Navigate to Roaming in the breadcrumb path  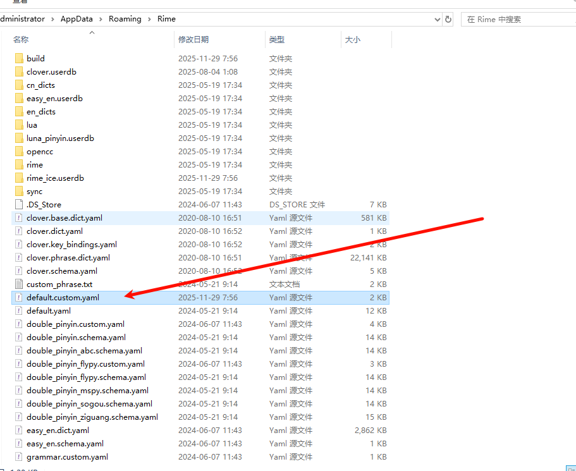125,19
